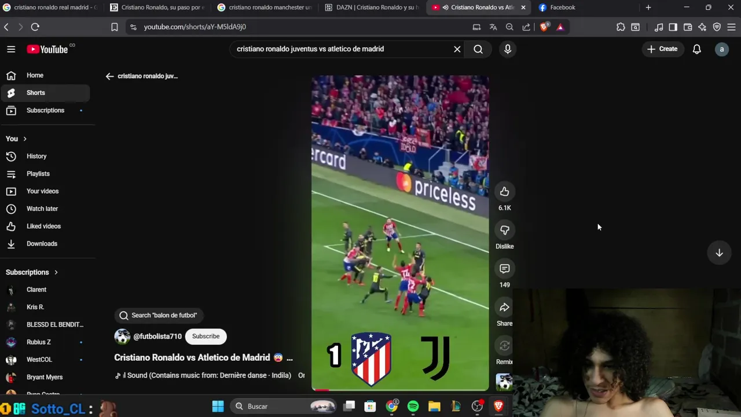
Task: Open Liked videos in the sidebar
Action: (x=45, y=226)
